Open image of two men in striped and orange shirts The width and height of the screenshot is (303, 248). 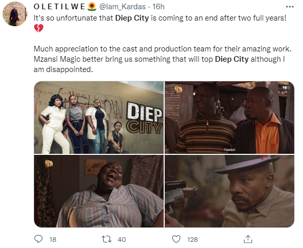tap(229, 117)
